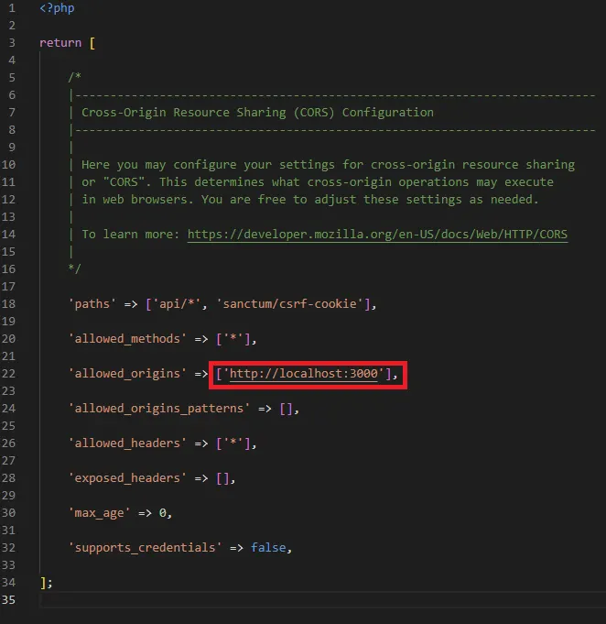This screenshot has height=624, width=606.
Task: Click line number 35 in the gutter
Action: [8, 600]
